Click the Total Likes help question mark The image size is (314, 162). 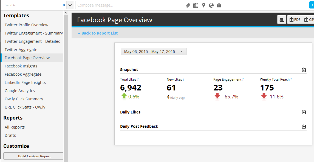tap(138, 79)
